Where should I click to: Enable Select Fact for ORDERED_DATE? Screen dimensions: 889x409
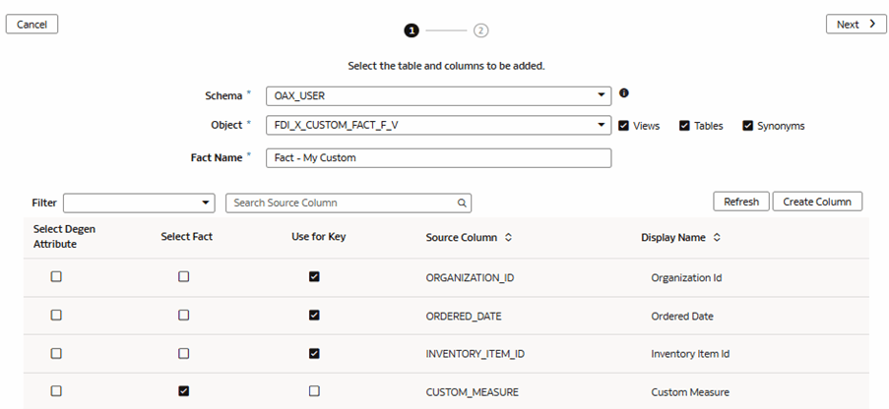point(184,316)
